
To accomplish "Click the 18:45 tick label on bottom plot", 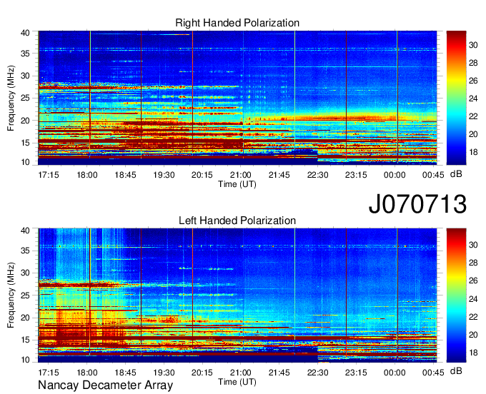I will tap(126, 373).
